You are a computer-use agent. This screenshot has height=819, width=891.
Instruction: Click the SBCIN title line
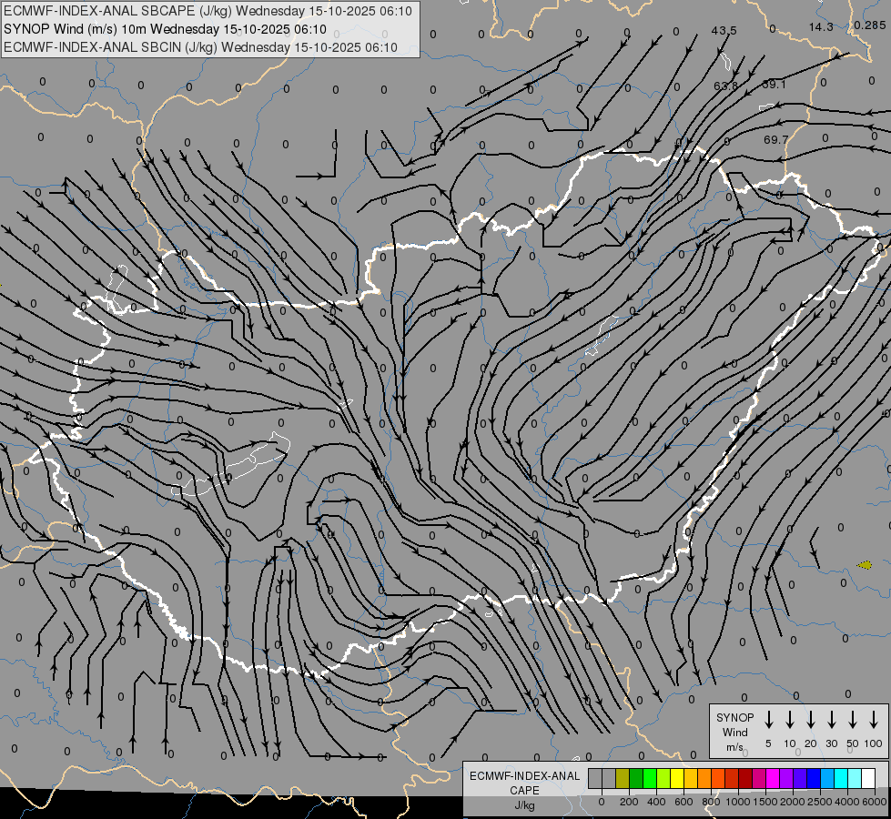coord(200,47)
